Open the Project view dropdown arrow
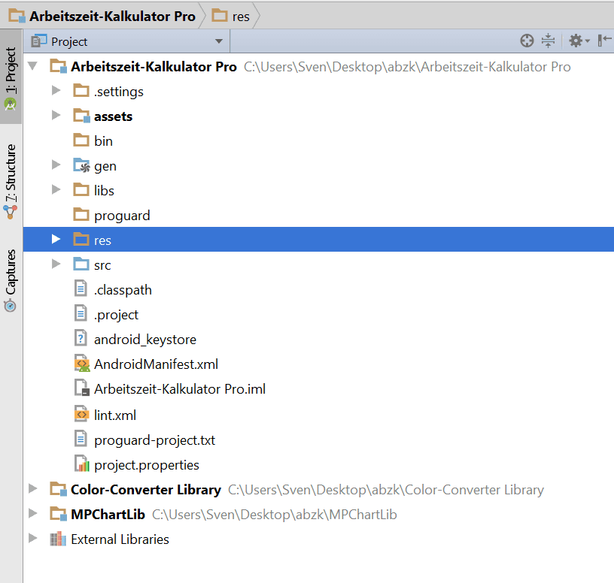 point(219,41)
